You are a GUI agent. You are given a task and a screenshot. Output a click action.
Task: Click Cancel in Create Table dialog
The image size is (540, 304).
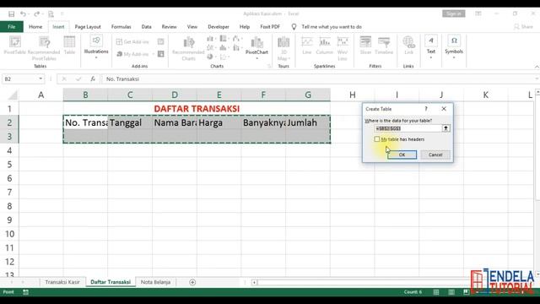(435, 155)
